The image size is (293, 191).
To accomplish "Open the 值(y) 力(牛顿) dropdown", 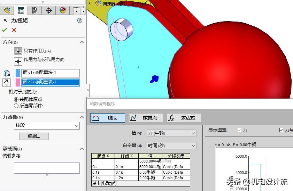I will tap(171, 133).
